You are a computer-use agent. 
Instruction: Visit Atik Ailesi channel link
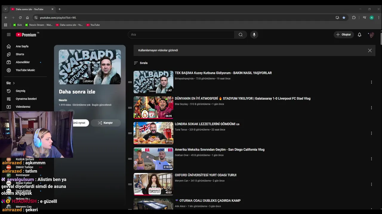tap(180, 206)
